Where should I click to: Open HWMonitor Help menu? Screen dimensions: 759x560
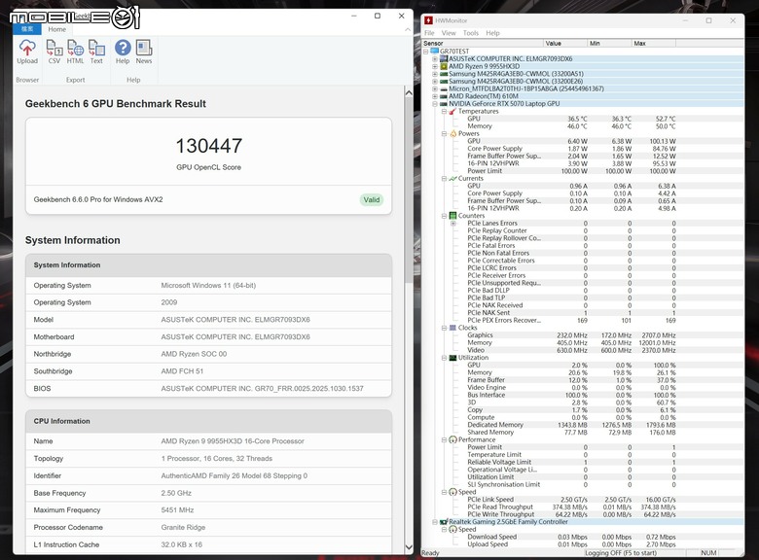pos(492,33)
